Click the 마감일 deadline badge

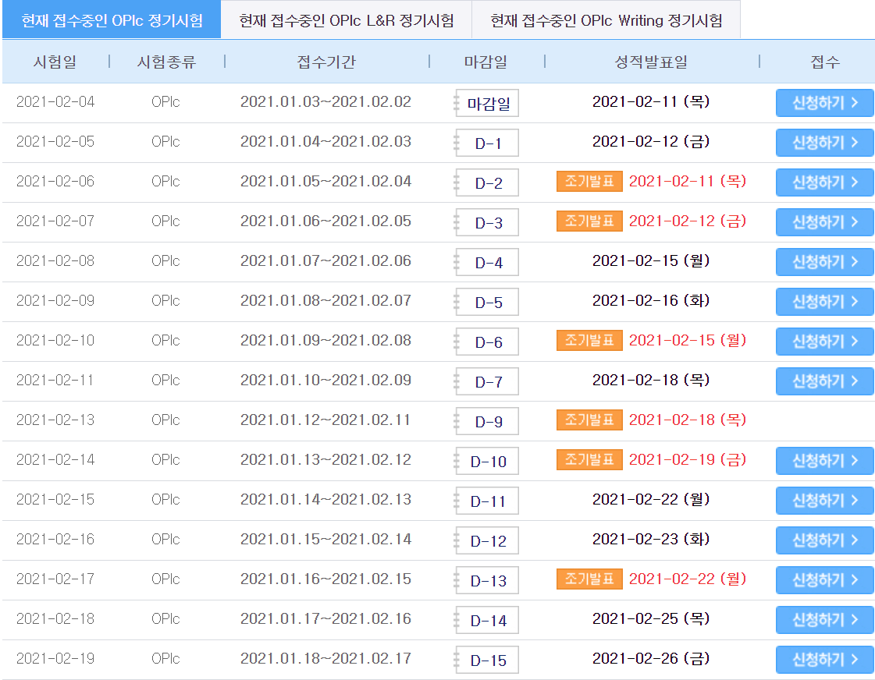[487, 103]
